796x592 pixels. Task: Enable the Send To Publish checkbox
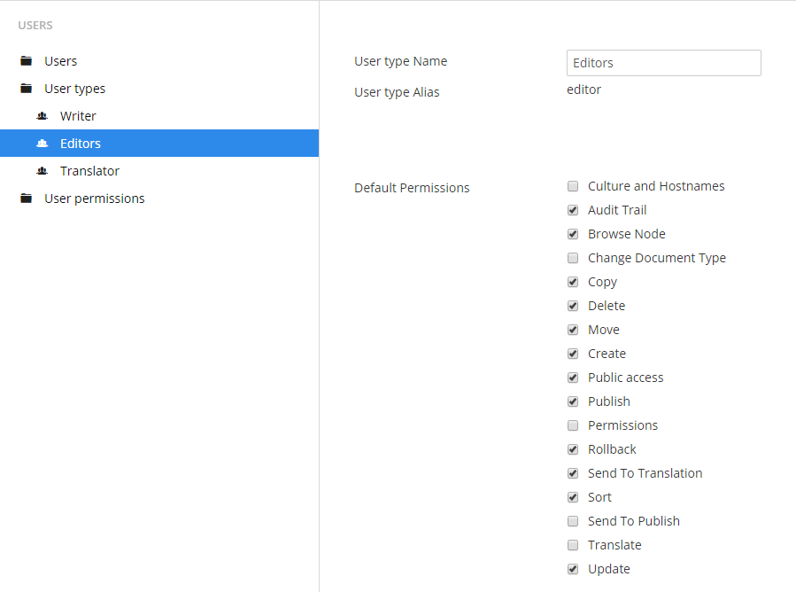[x=573, y=521]
